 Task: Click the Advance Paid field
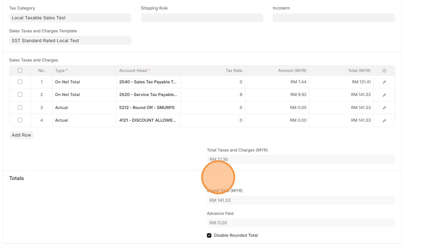tap(301, 223)
